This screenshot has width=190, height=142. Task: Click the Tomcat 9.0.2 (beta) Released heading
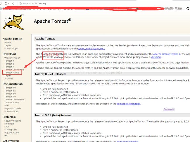point(53,115)
